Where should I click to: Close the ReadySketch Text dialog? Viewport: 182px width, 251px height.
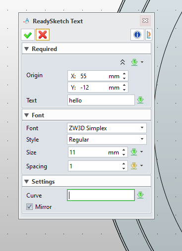click(145, 21)
